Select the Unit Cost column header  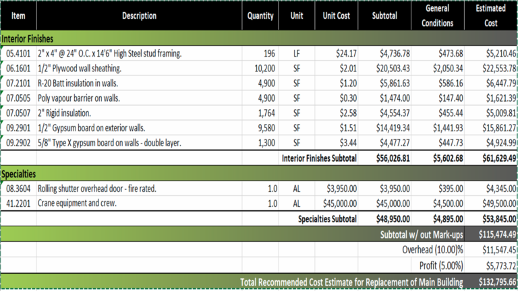pos(336,15)
